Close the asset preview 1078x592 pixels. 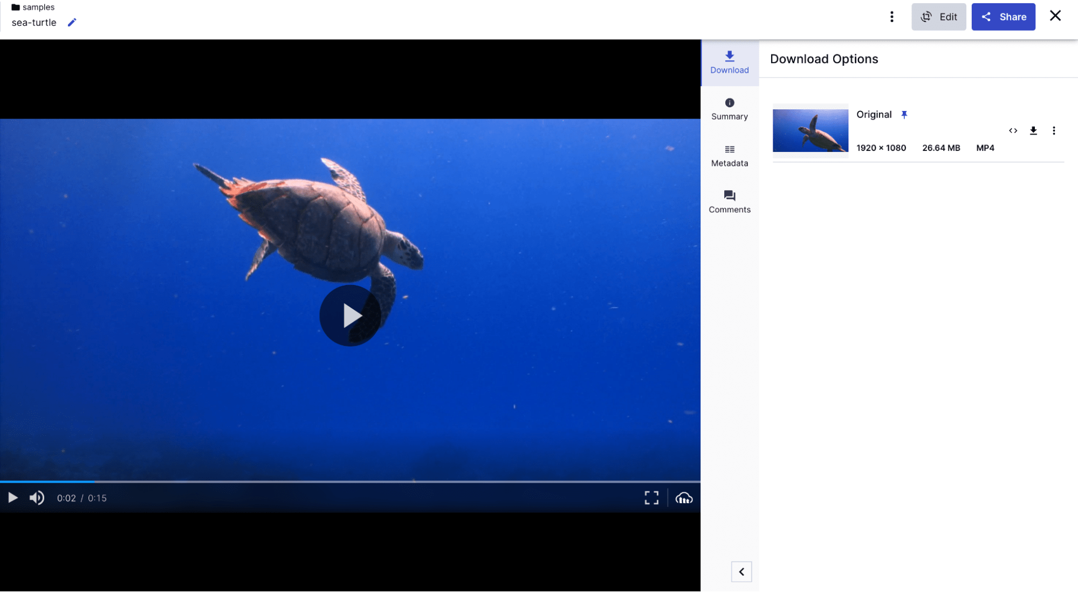[1055, 16]
